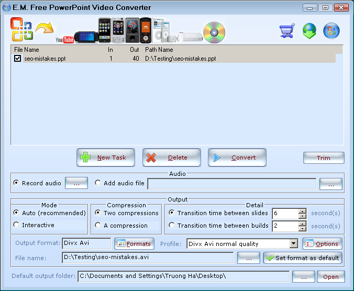Open record audio settings button
Viewport: 354px width, 291px height.
(76, 183)
